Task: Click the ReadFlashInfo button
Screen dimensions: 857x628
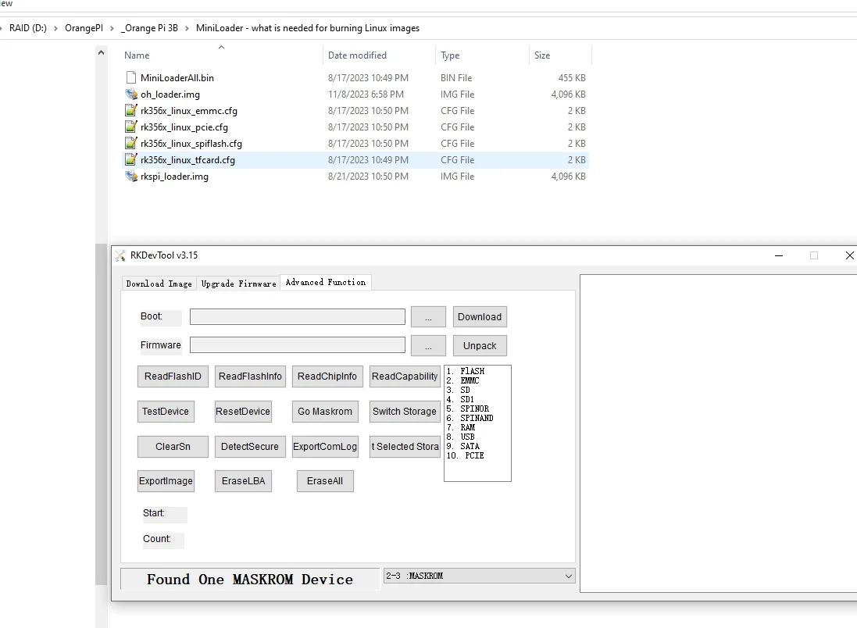Action: [x=250, y=376]
